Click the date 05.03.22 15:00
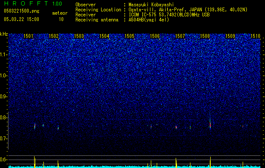This screenshot has height=168, width=265. pos(21,19)
